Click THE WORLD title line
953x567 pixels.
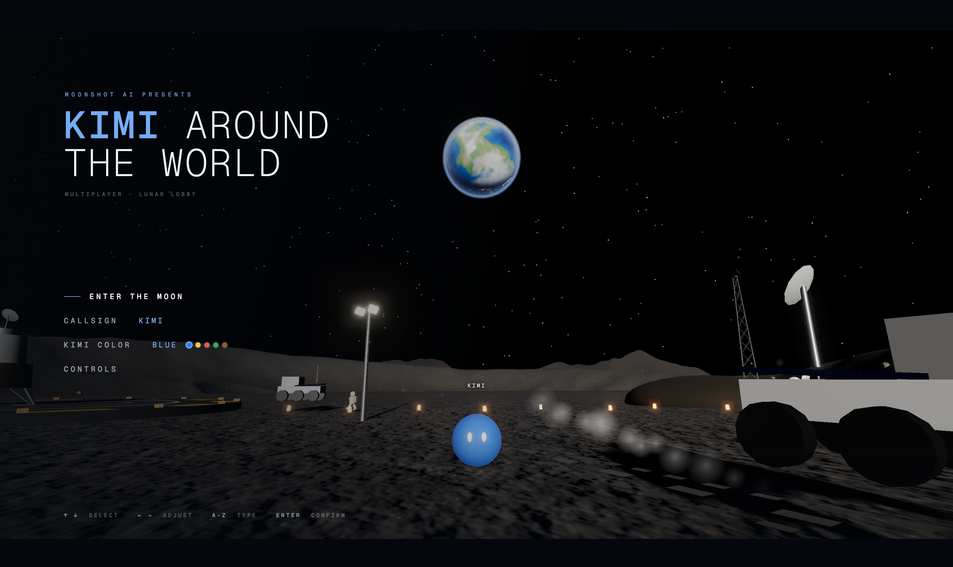[x=172, y=163]
